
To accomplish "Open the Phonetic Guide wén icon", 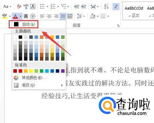I will 26,6.
